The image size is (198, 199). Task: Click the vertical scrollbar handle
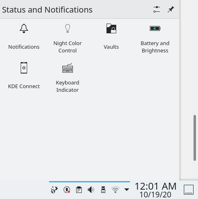point(195,138)
